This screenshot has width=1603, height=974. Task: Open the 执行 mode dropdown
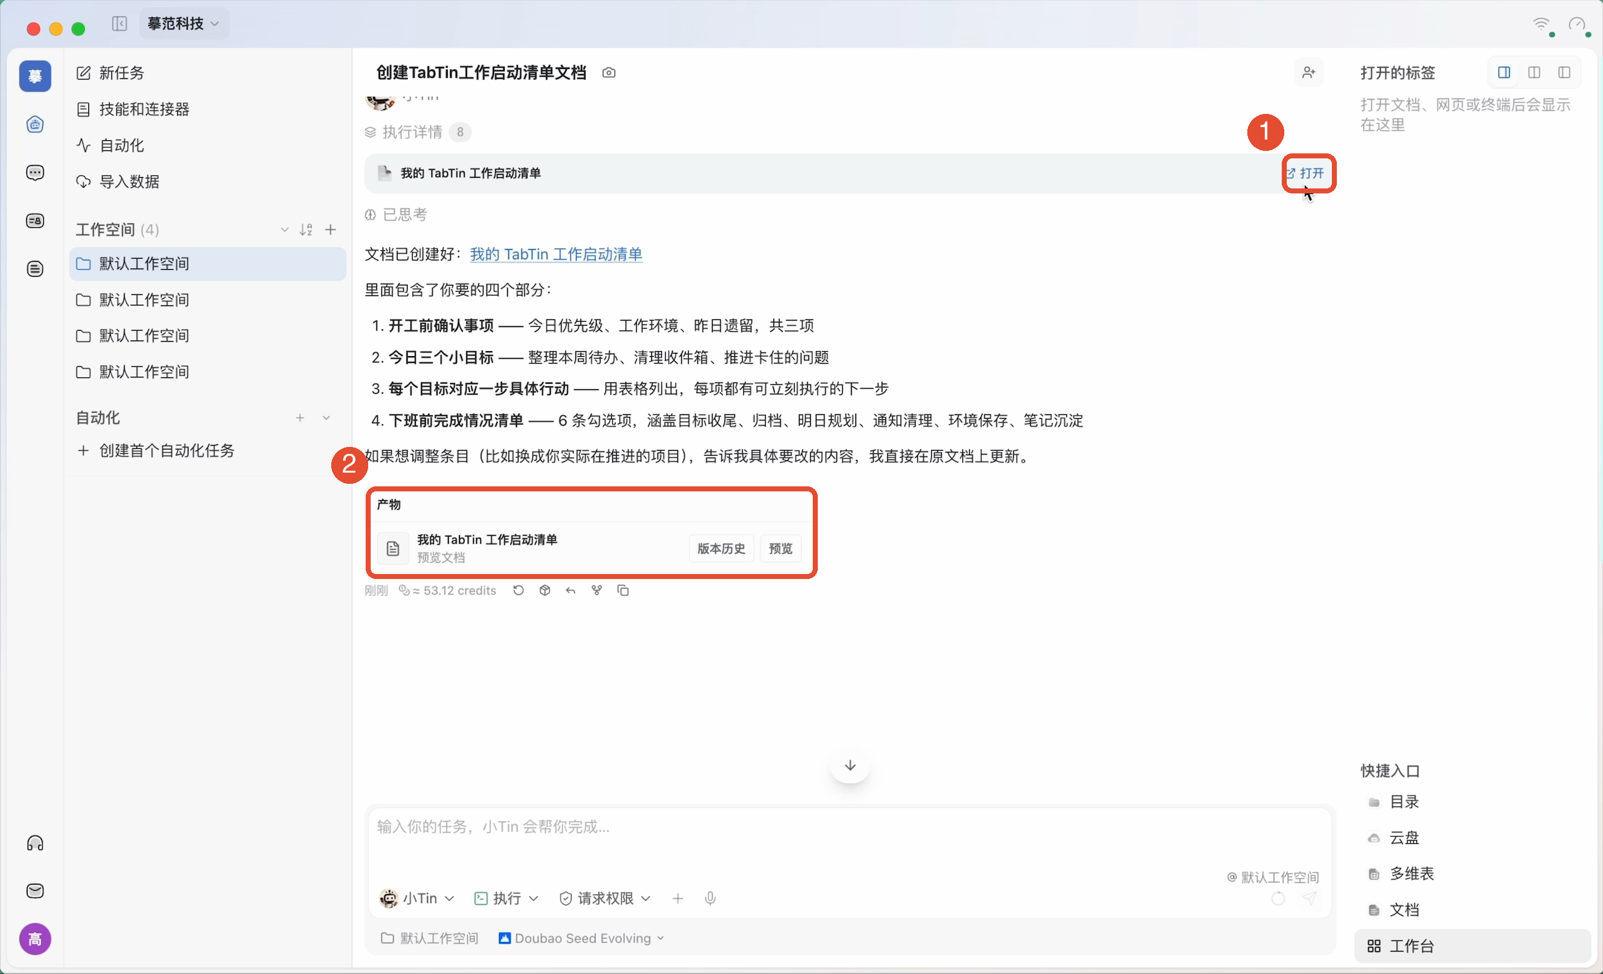click(x=507, y=899)
